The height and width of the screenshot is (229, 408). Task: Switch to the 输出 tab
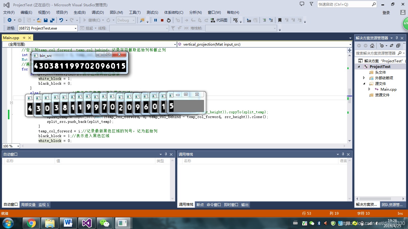coord(245,205)
